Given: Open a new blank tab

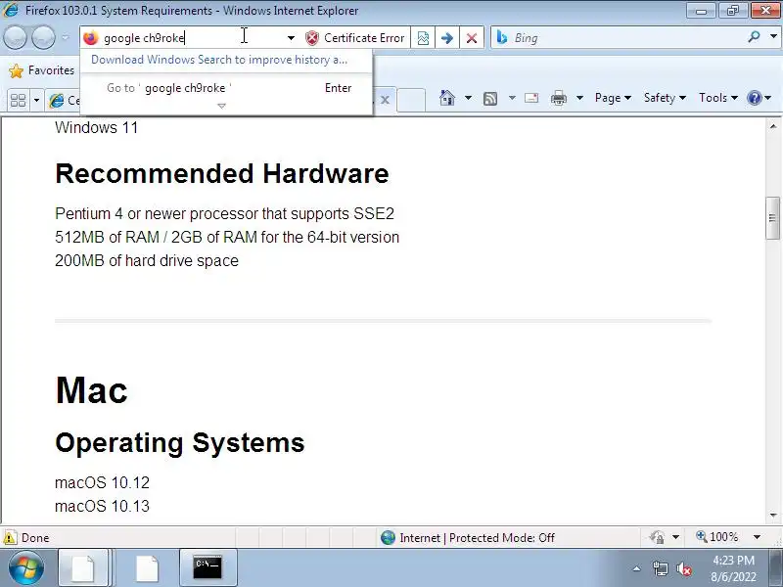Looking at the screenshot, I should point(412,100).
